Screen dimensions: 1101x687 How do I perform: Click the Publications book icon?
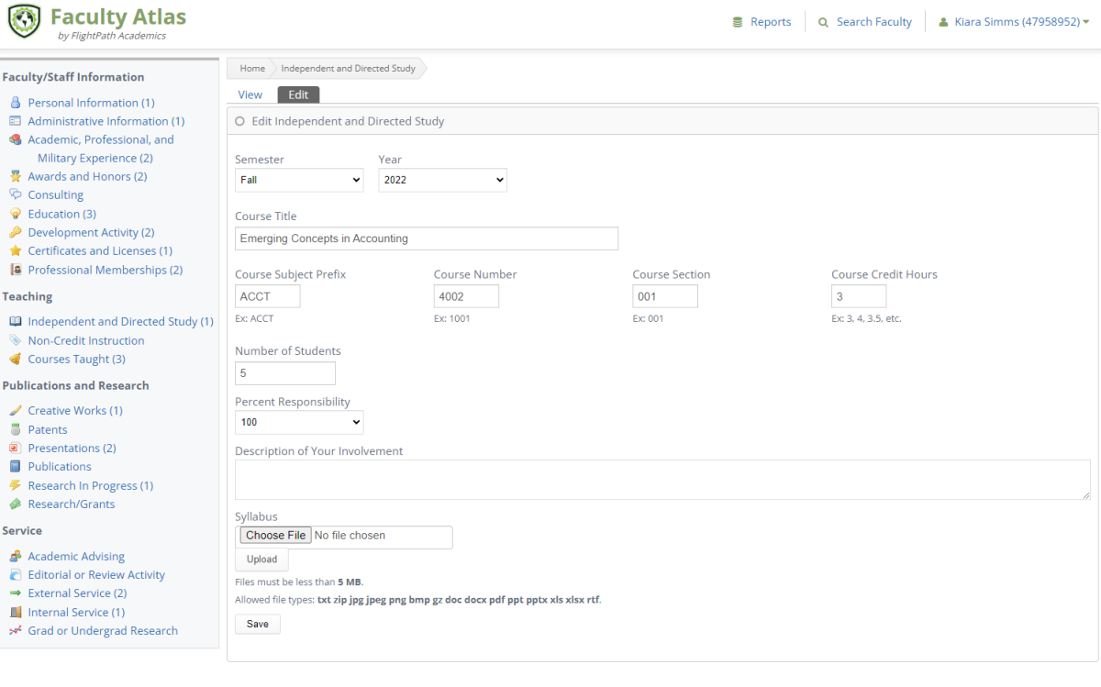click(15, 466)
